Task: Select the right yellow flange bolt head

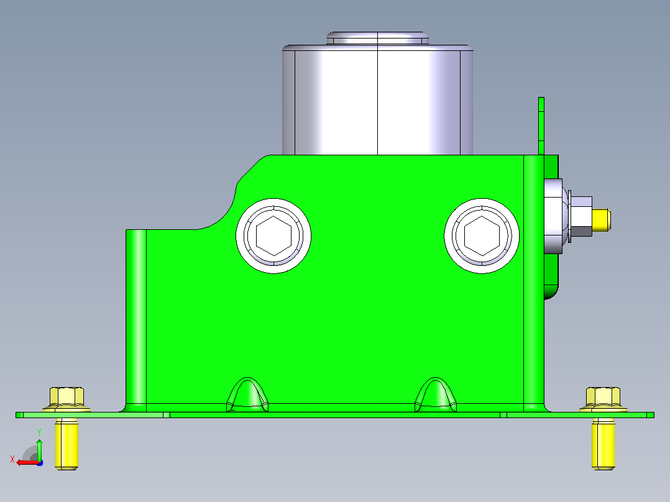Action: [x=603, y=399]
